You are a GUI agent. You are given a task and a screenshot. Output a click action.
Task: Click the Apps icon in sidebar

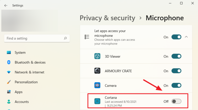(9, 92)
